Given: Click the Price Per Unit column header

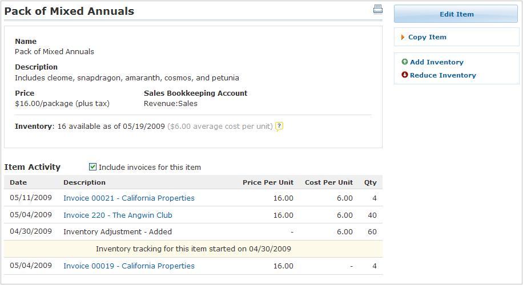Looking at the screenshot, I should [x=268, y=182].
